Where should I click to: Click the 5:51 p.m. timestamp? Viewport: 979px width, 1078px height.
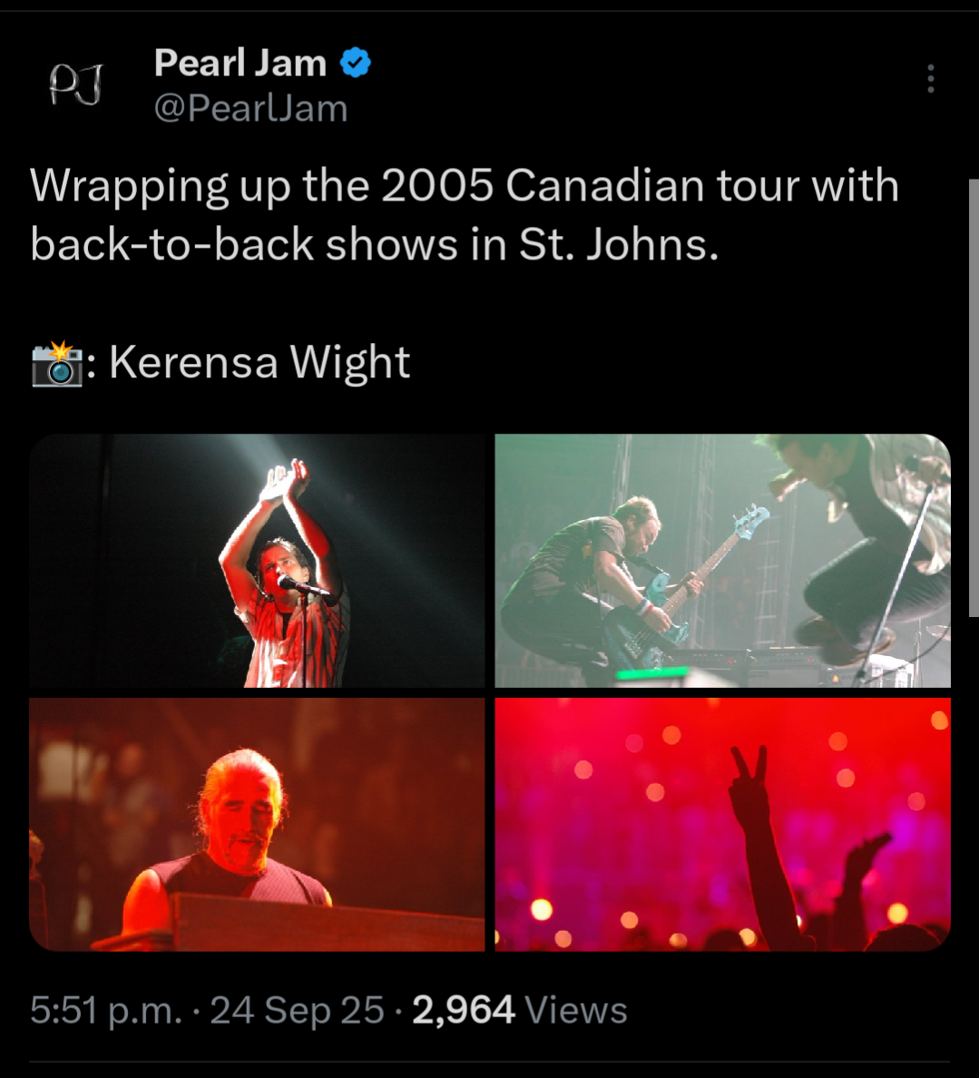tap(106, 1010)
